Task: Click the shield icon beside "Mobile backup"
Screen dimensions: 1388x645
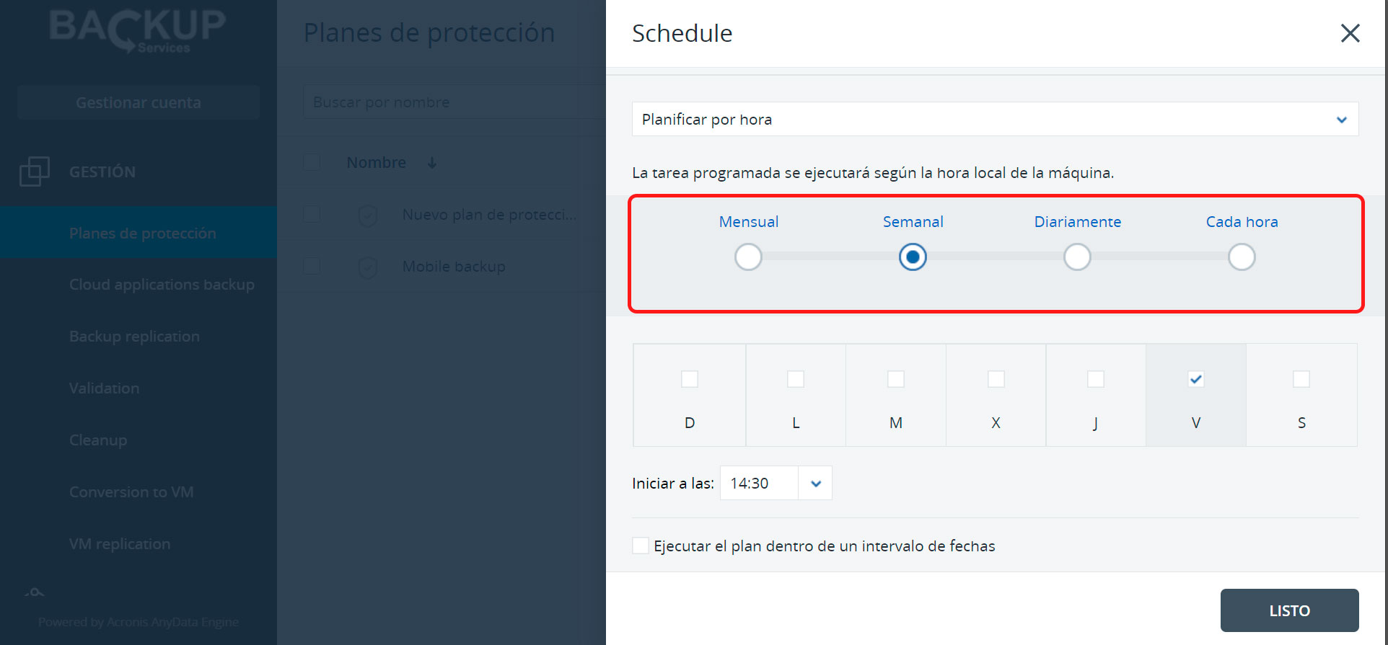Action: (368, 266)
